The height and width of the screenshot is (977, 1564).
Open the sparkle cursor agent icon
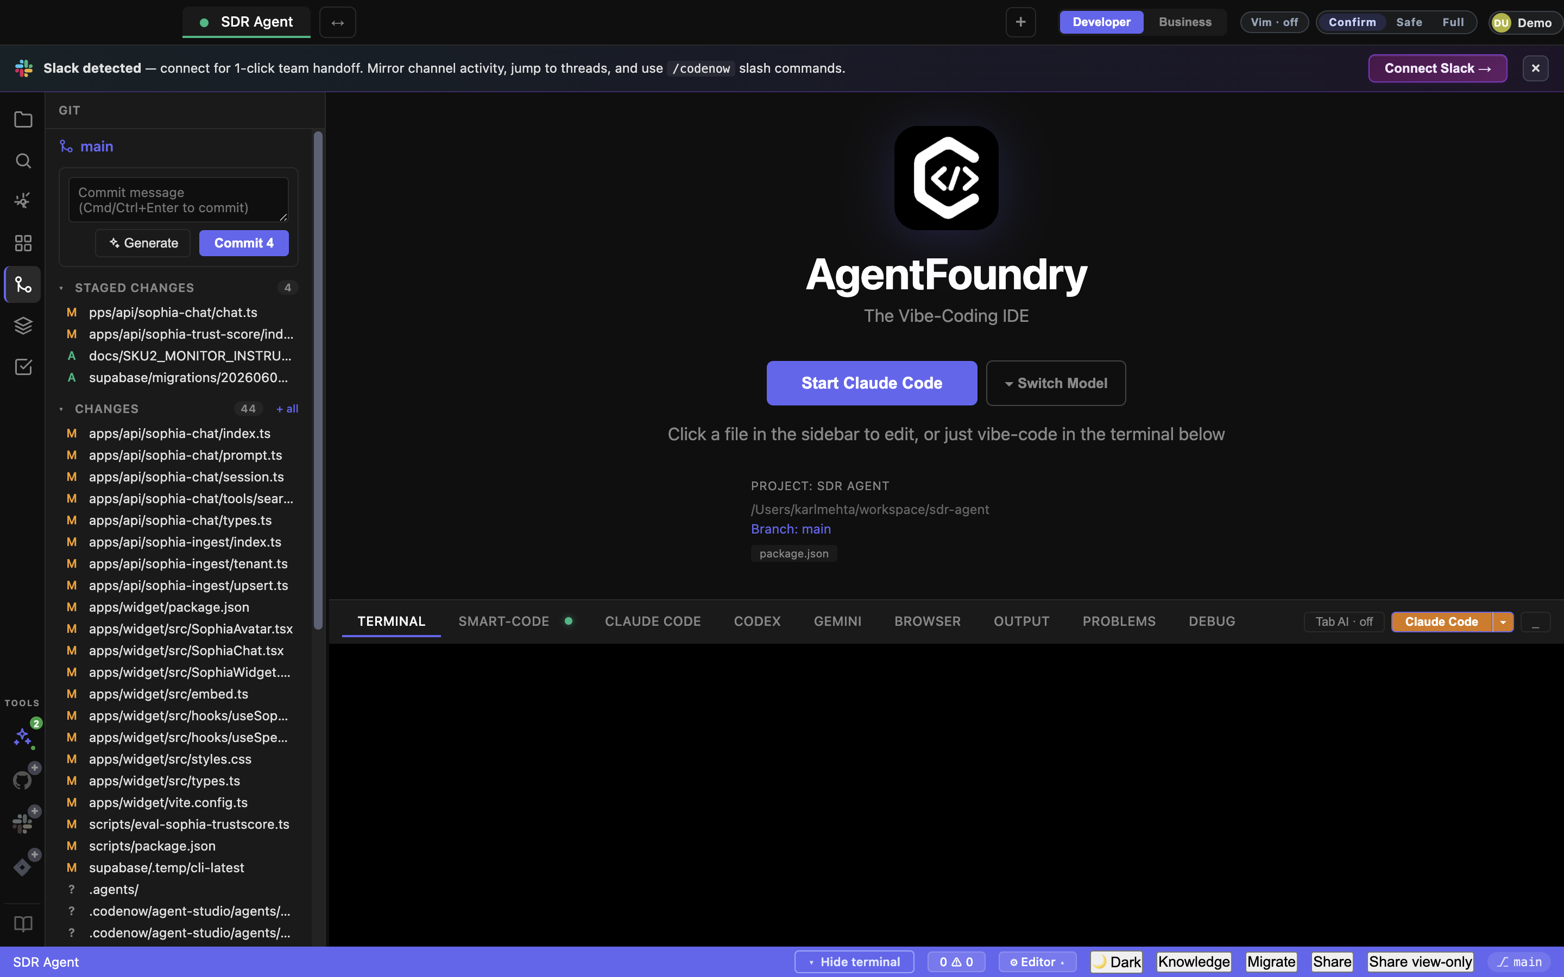click(x=23, y=201)
